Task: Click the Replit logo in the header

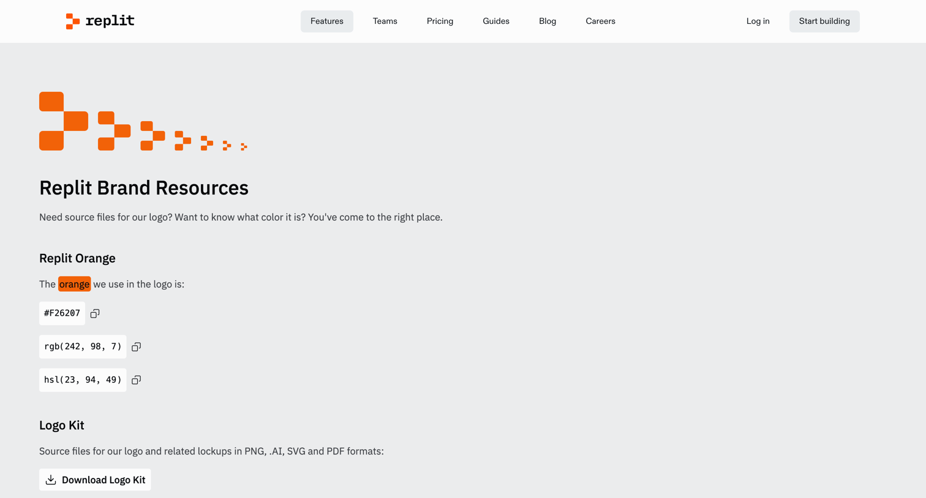Action: click(100, 21)
